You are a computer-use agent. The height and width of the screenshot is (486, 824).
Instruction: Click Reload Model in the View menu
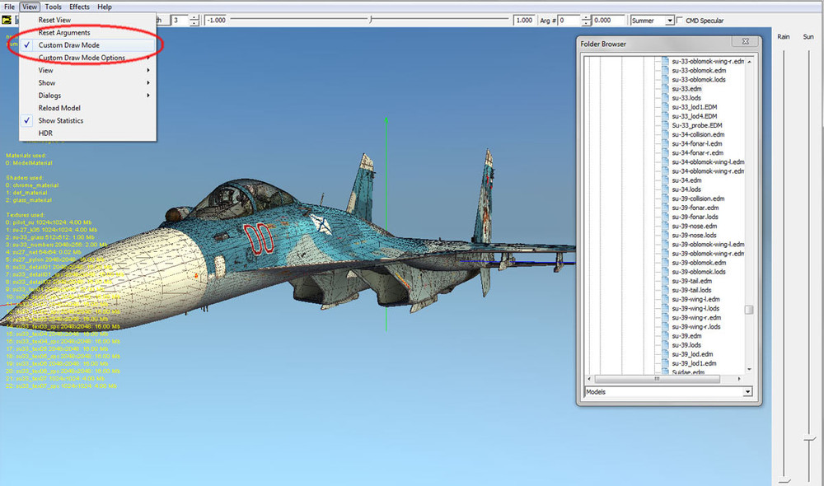[x=62, y=108]
